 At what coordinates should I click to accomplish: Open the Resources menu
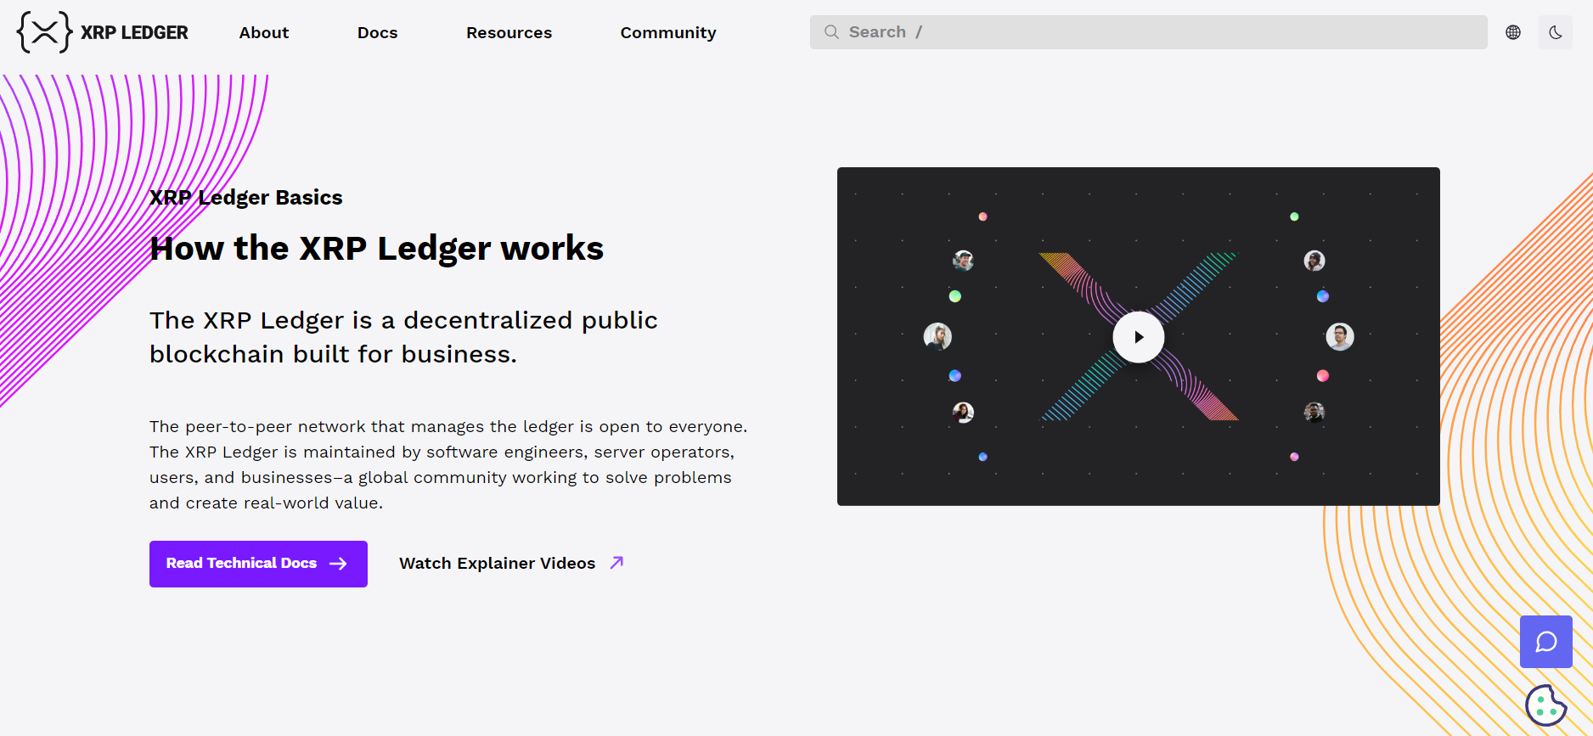point(509,32)
